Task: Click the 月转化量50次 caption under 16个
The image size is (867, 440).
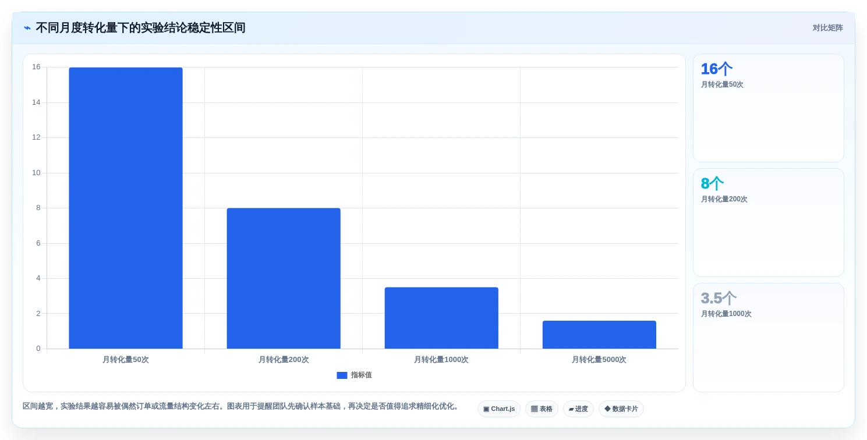Action: pos(722,84)
